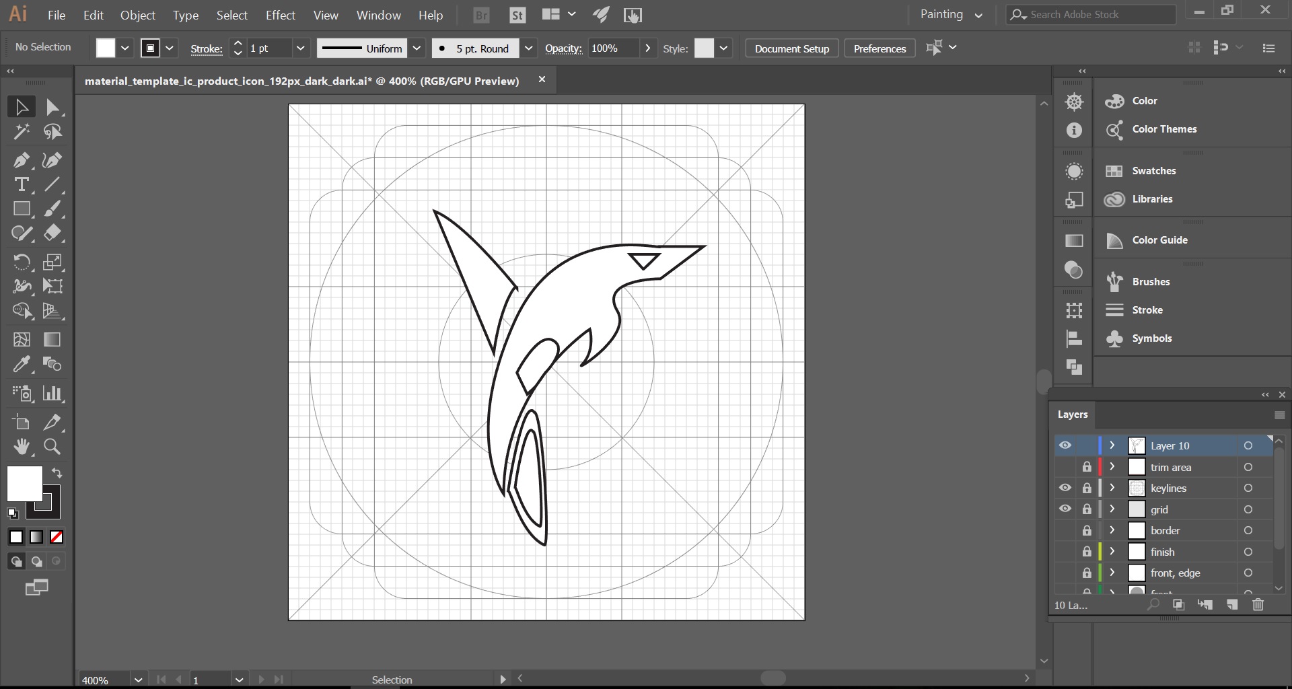Select the Mesh tool
The height and width of the screenshot is (689, 1292).
point(22,340)
